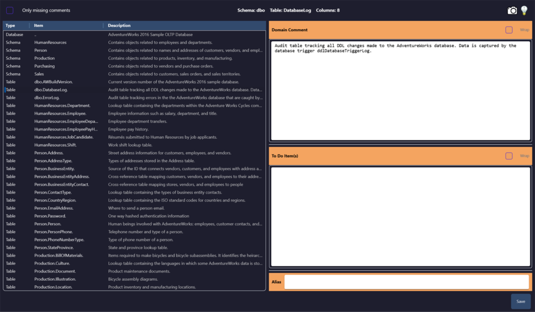Viewport: 535px width, 312px height.
Task: Select the Production.Location table row
Action: coord(134,287)
